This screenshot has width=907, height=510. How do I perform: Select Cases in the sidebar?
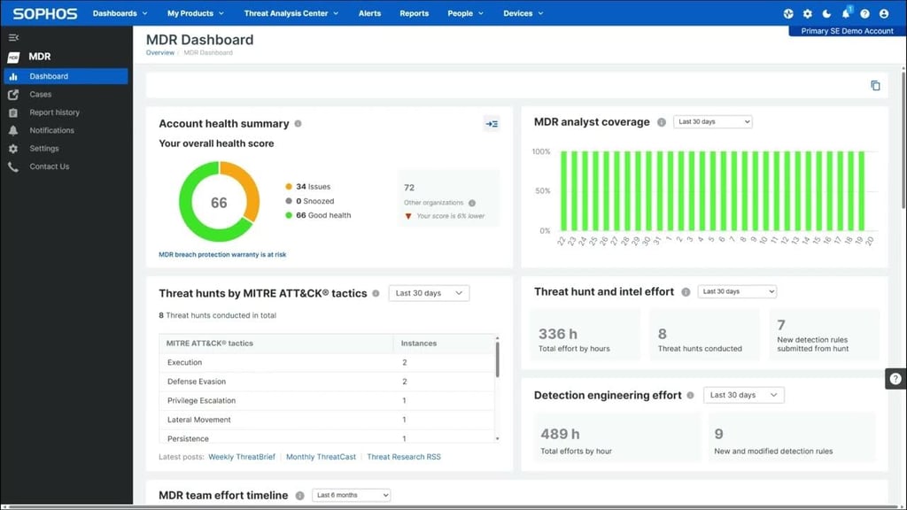click(x=41, y=94)
